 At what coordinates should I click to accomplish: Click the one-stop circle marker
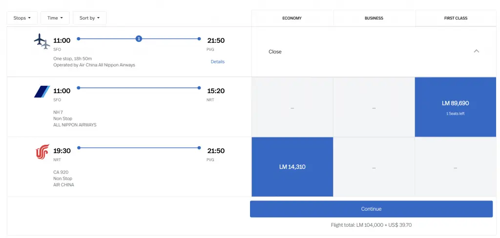(139, 39)
